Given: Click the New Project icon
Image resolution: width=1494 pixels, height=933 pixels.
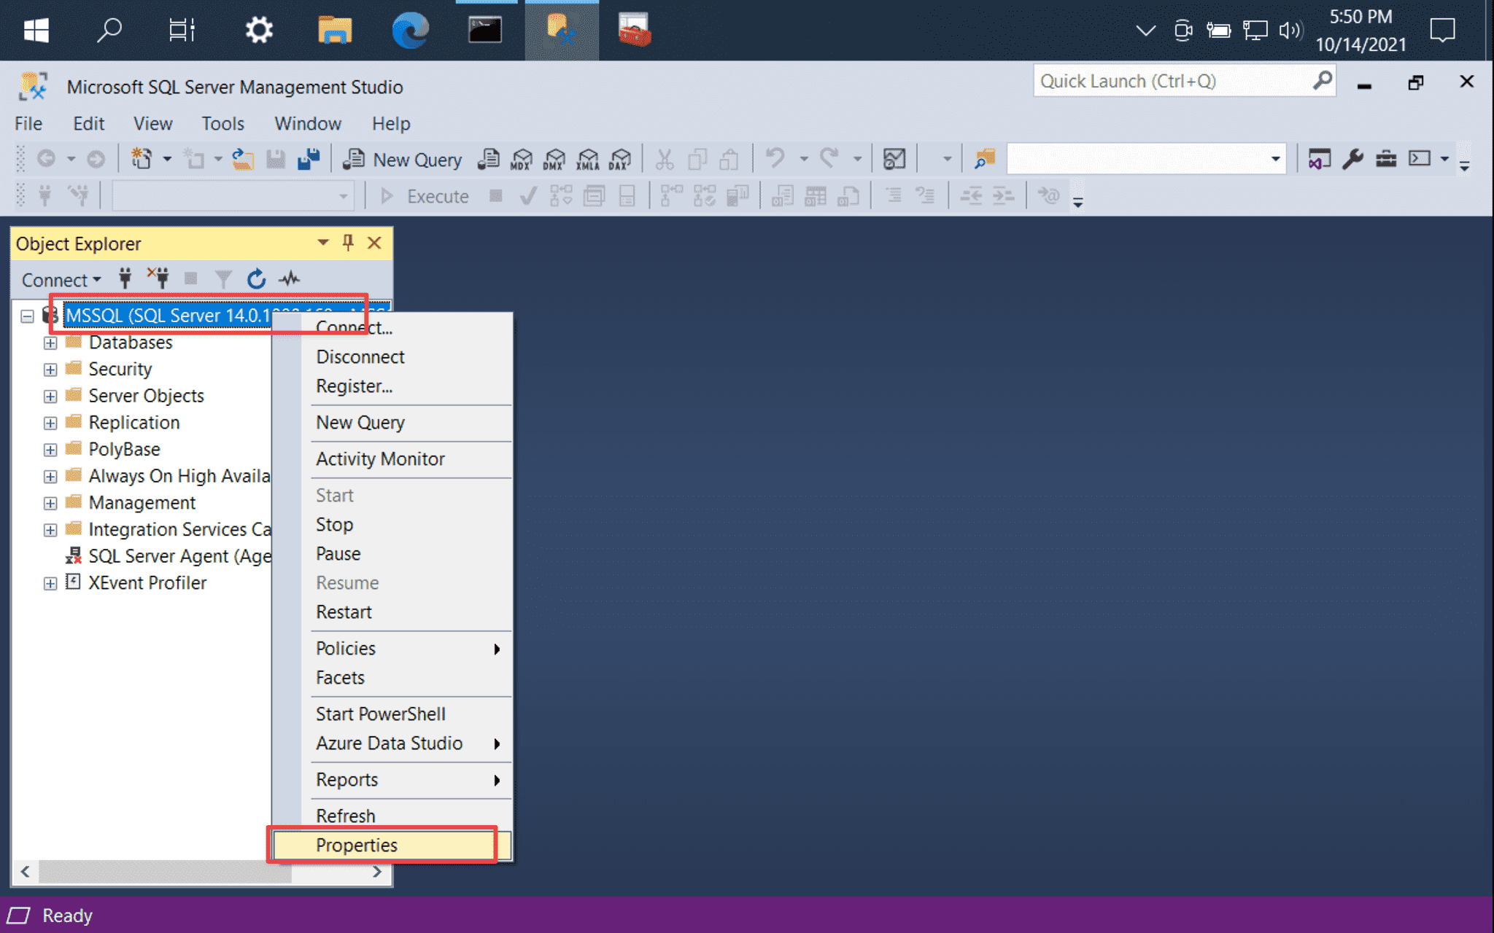Looking at the screenshot, I should (141, 159).
